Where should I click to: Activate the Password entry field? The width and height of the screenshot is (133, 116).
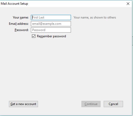click(x=51, y=30)
